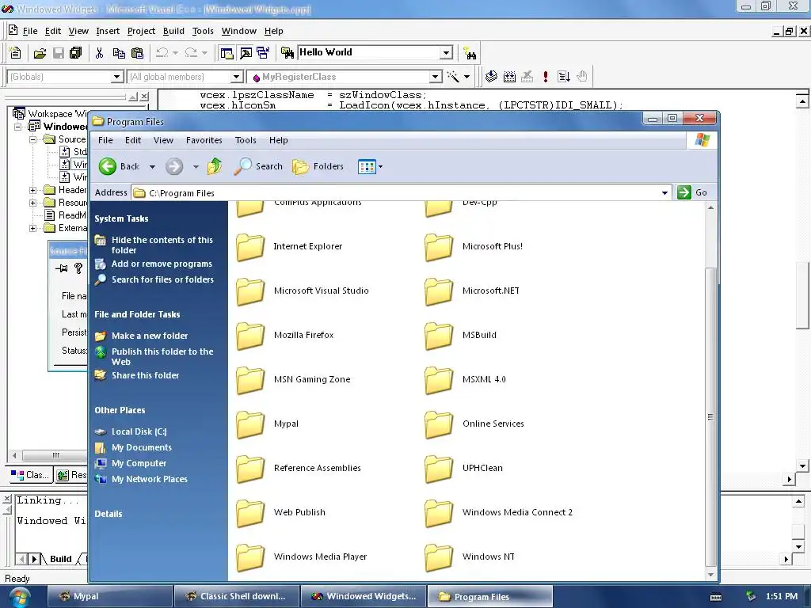Click the Up folder icon in Program Files
The width and height of the screenshot is (811, 608).
(x=214, y=166)
